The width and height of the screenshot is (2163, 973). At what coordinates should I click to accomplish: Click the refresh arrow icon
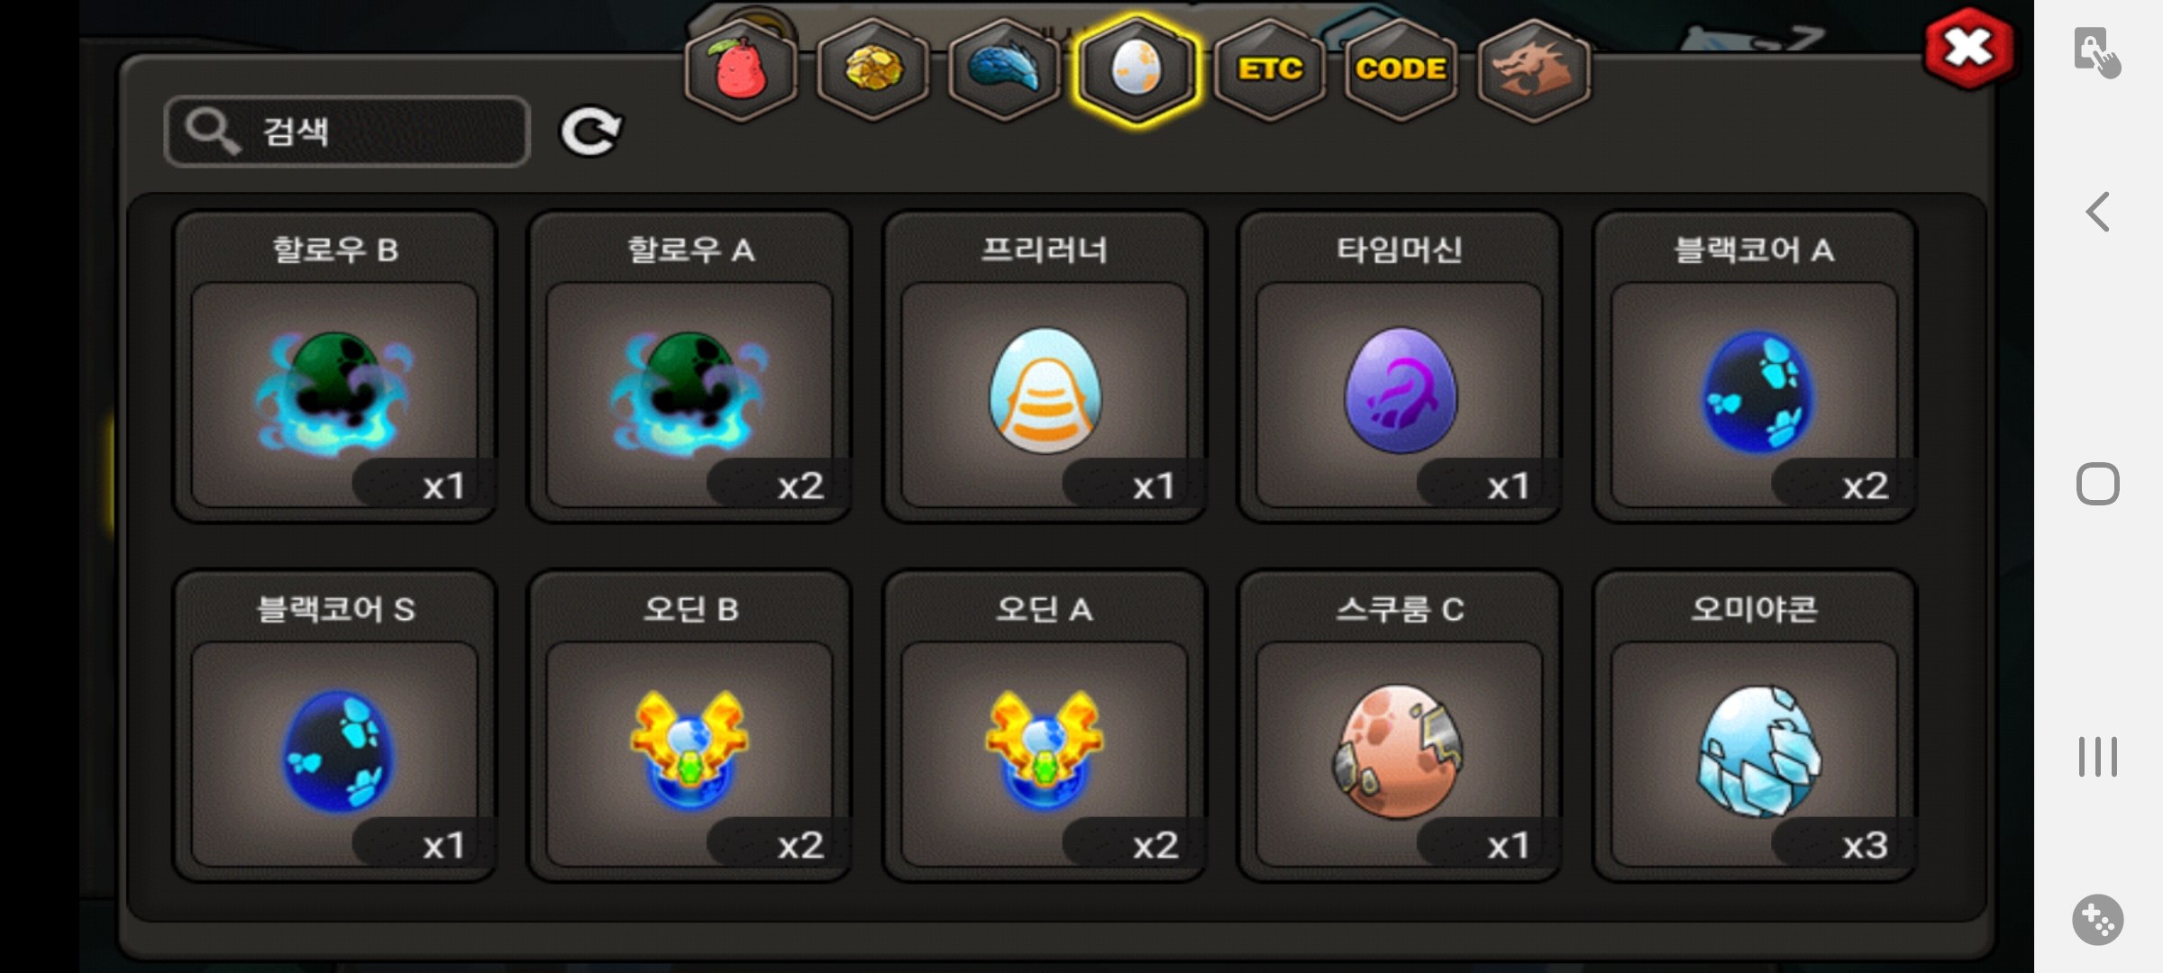tap(590, 132)
